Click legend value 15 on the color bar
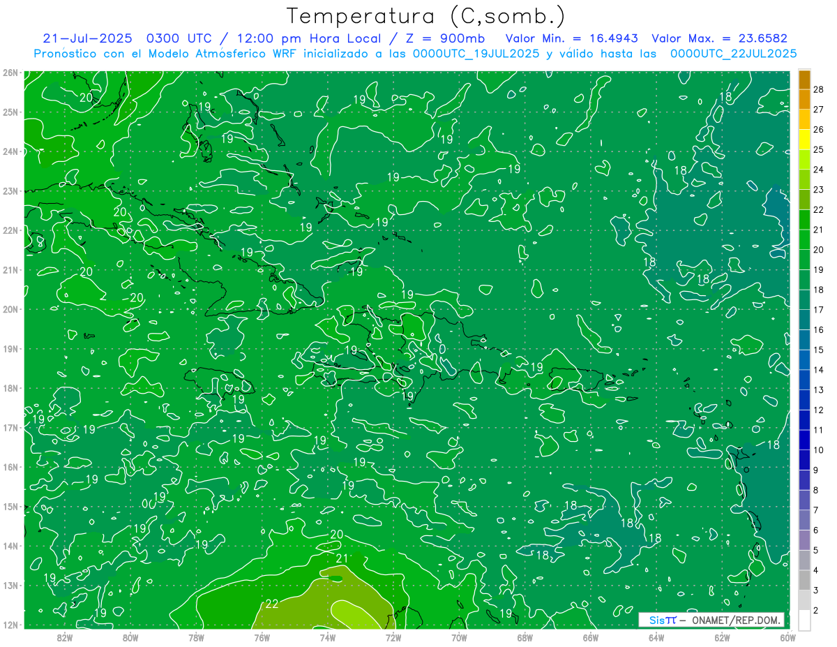Image resolution: width=837 pixels, height=647 pixels. (818, 350)
